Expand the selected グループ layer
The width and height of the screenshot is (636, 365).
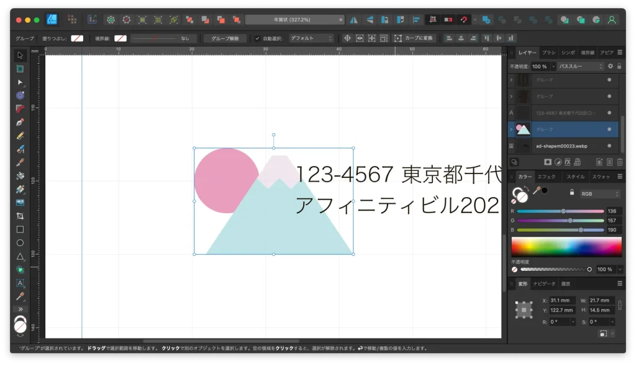[511, 130]
